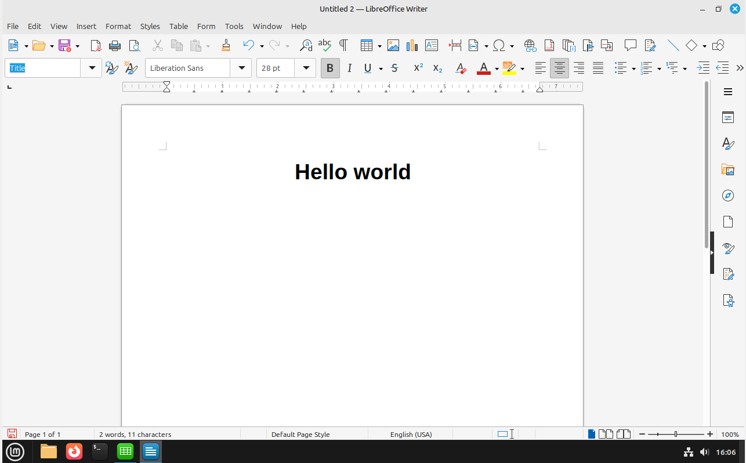Insert a page break
This screenshot has height=463, width=746.
455,45
